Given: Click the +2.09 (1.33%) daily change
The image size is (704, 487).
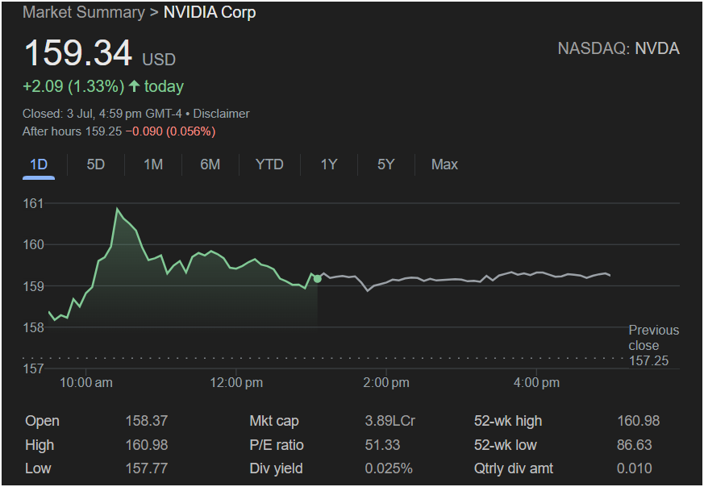Looking at the screenshot, I should [73, 86].
